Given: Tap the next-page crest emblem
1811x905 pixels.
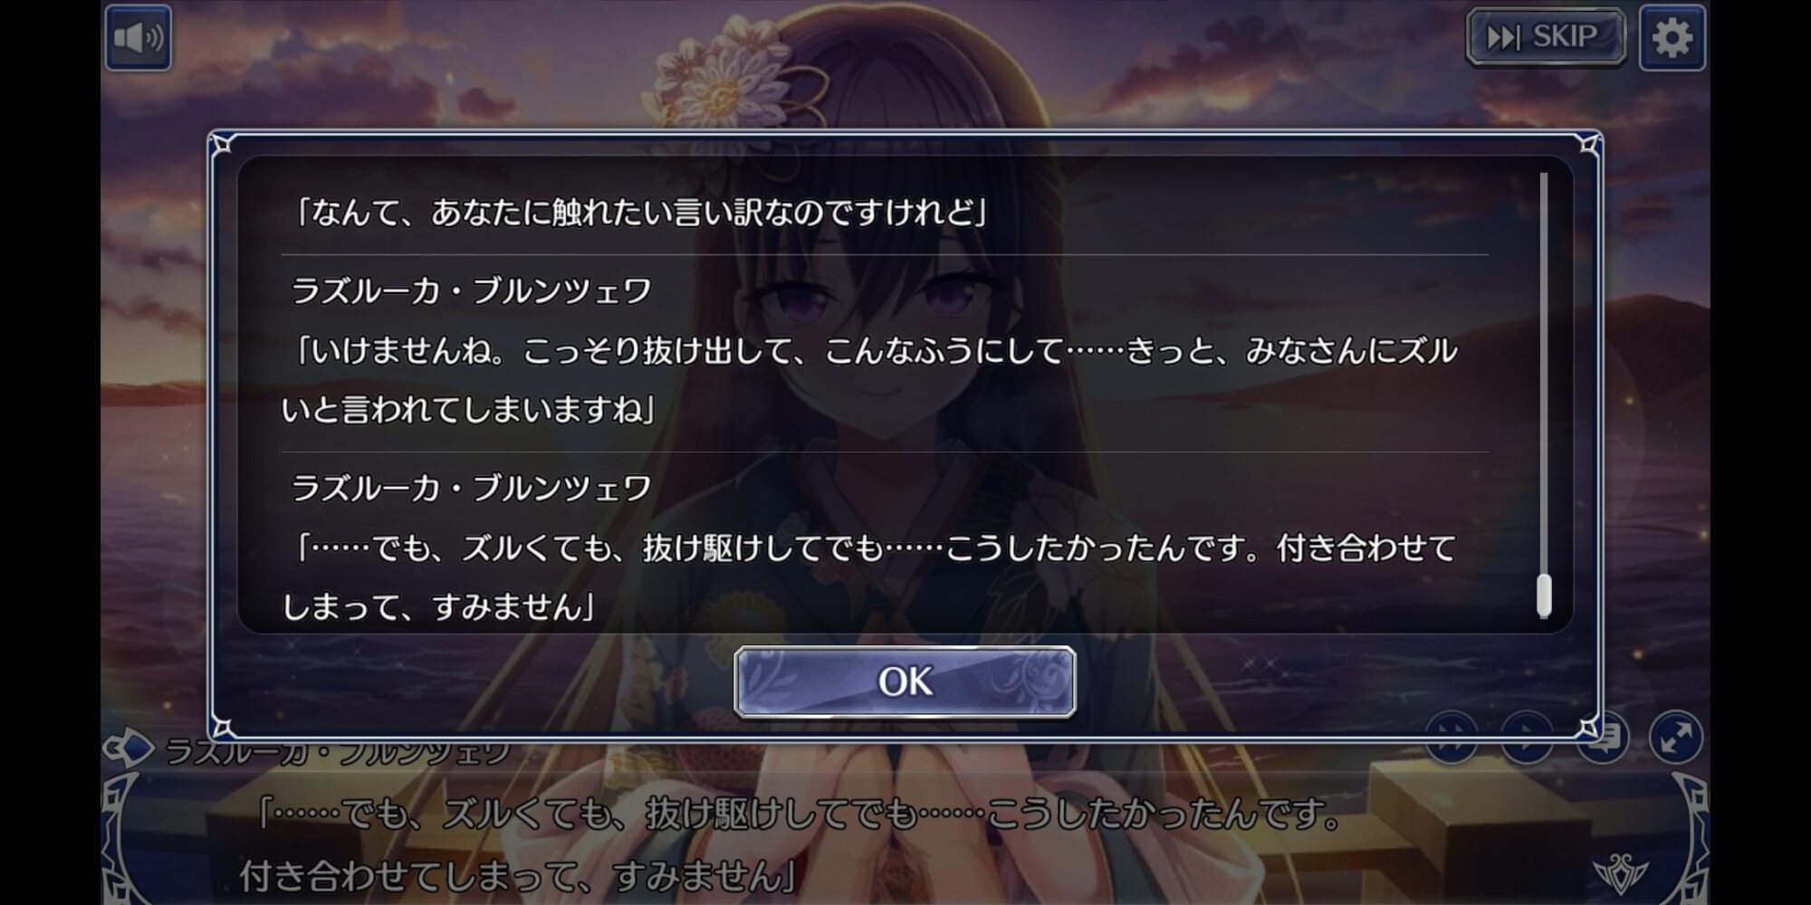Looking at the screenshot, I should tap(1620, 872).
